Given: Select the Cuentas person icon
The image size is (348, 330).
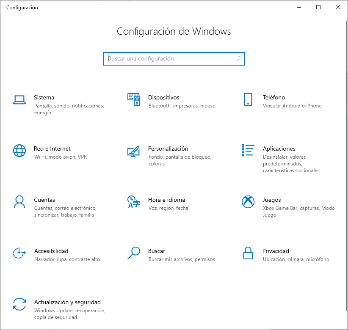Looking at the screenshot, I should pos(19,202).
